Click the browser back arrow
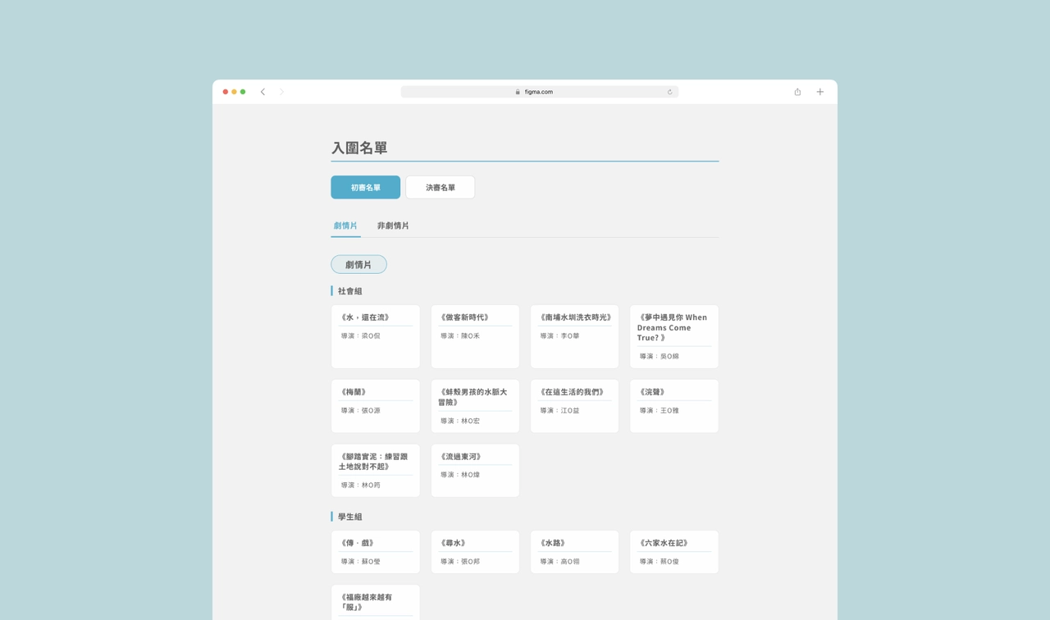This screenshot has height=620, width=1050. coord(262,92)
